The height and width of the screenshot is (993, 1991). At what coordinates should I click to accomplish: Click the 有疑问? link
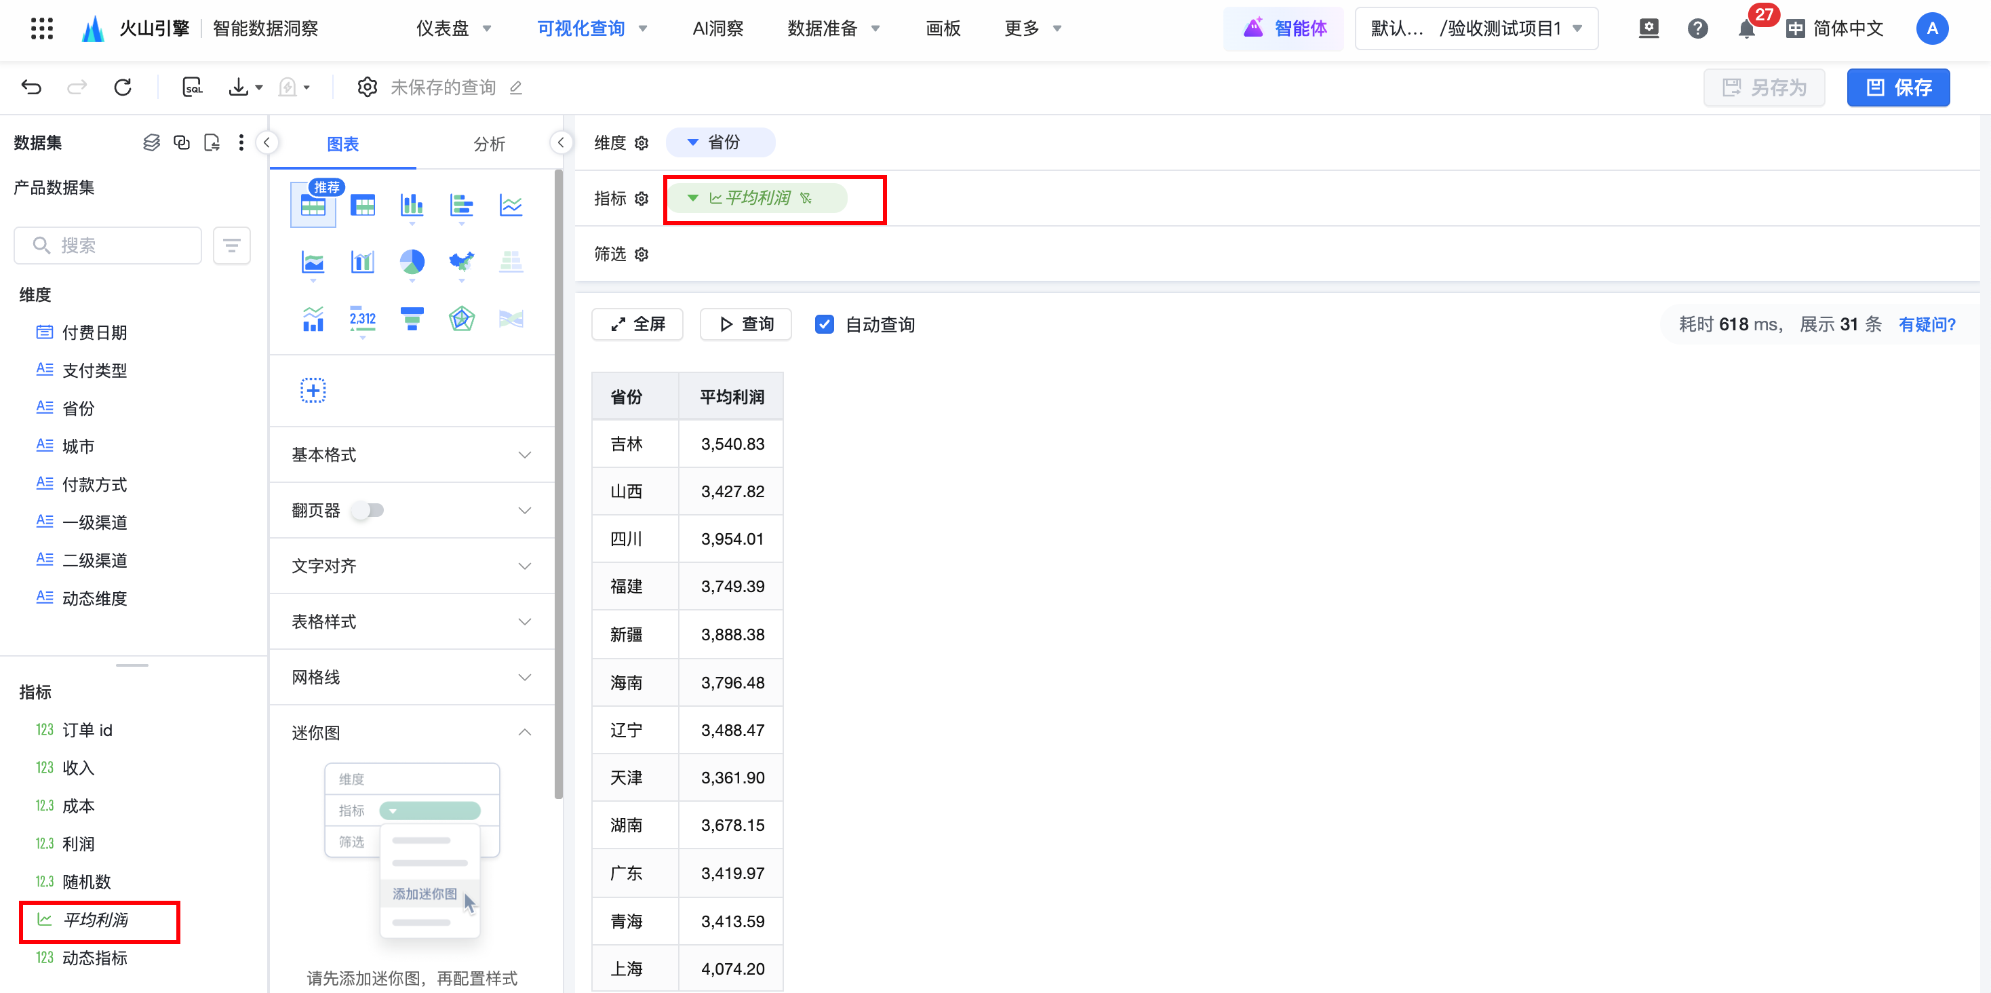pyautogui.click(x=1926, y=325)
